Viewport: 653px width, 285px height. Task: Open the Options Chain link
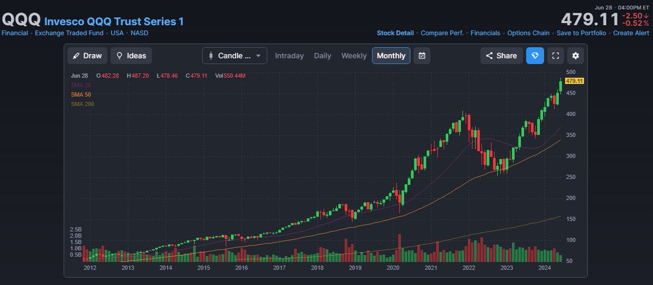[528, 33]
